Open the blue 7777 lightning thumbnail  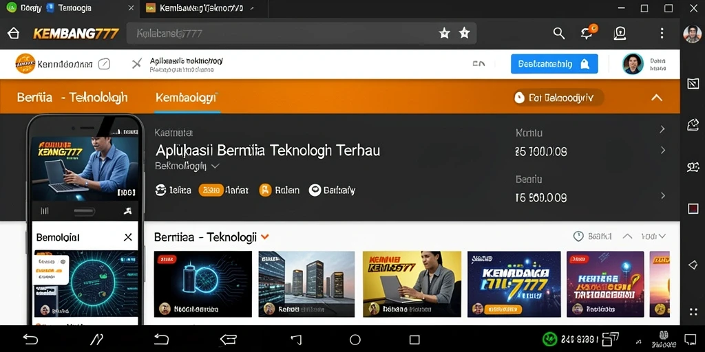514,284
